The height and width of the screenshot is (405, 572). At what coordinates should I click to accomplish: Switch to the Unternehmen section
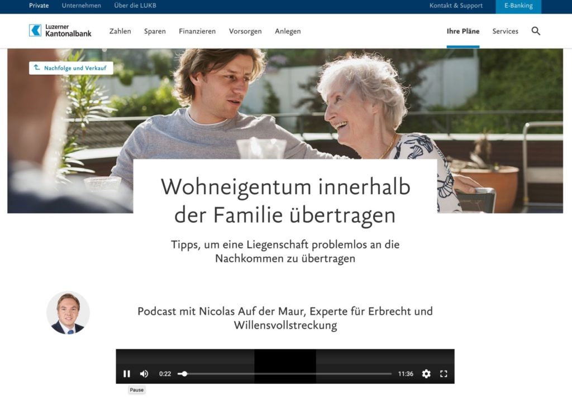click(82, 6)
